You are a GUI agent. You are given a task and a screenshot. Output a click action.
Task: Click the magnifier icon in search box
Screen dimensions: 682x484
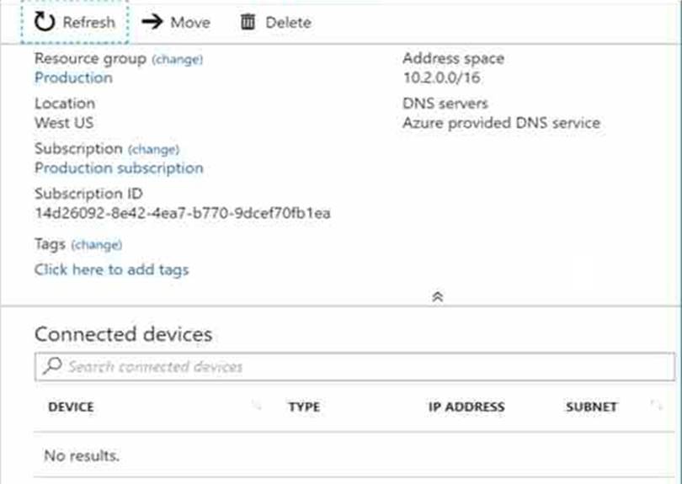click(x=53, y=366)
